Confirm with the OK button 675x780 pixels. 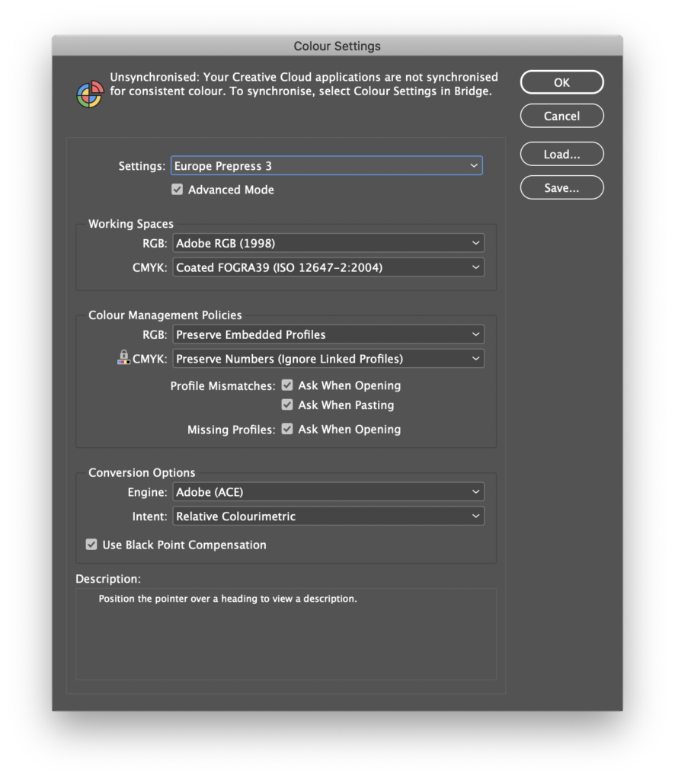click(x=561, y=82)
